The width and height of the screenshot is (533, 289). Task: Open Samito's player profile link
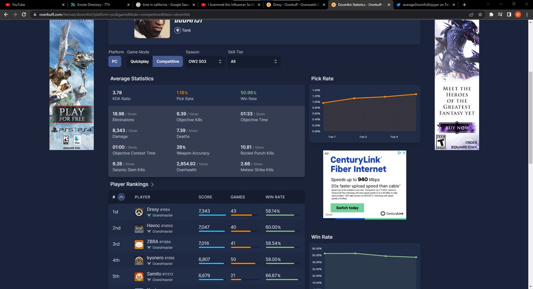[x=154, y=274]
